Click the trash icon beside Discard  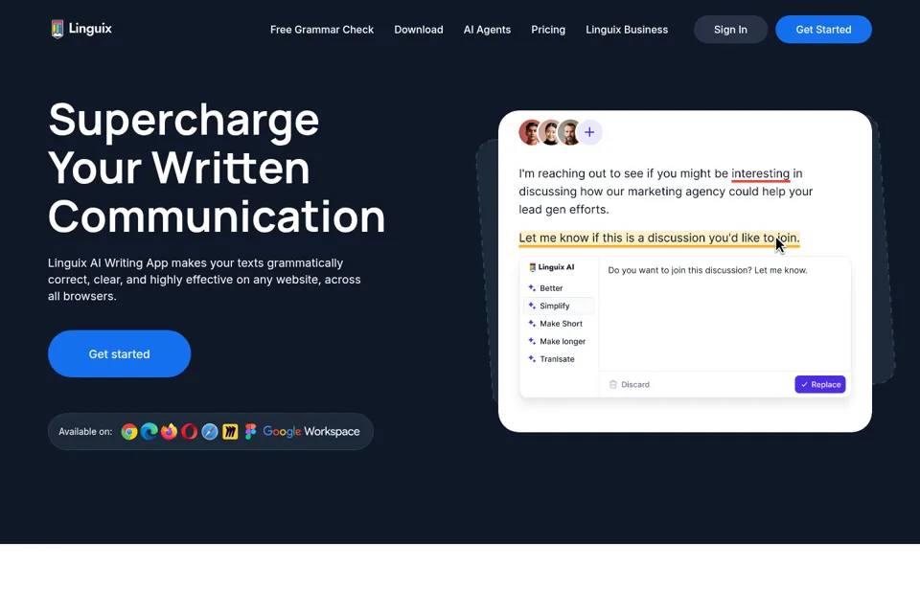tap(613, 385)
